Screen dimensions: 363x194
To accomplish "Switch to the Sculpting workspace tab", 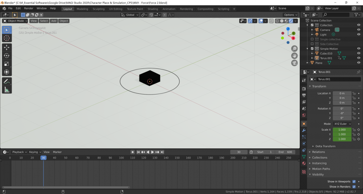I will point(98,9).
